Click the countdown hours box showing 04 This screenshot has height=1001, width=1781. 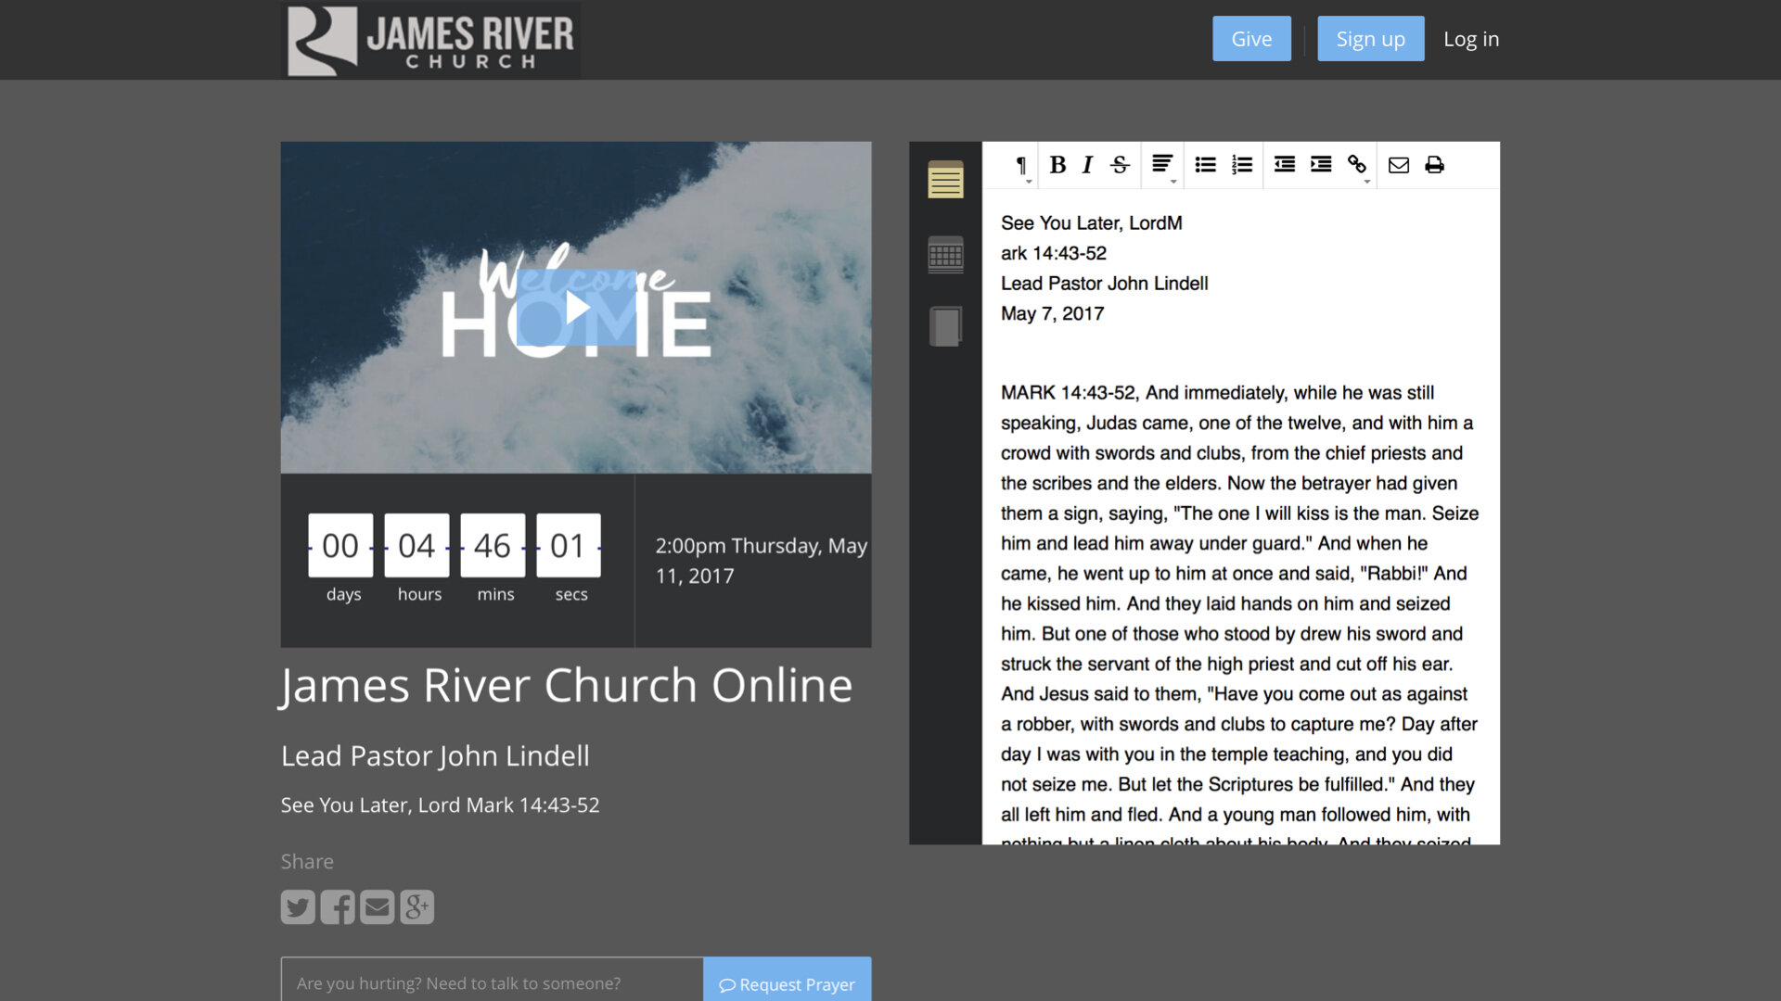416,546
